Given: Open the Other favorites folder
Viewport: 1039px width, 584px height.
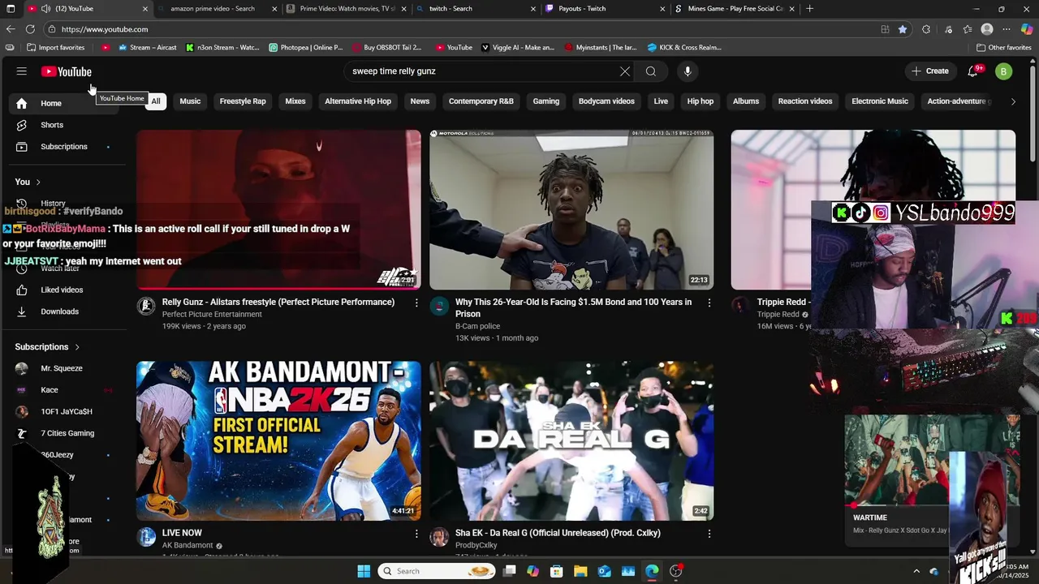Looking at the screenshot, I should (1004, 47).
